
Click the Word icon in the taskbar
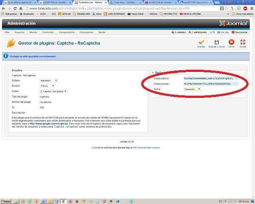point(43,201)
